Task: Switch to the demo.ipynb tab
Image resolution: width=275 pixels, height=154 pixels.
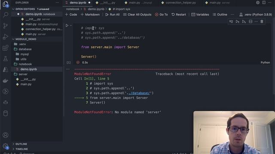Action: 78,3
